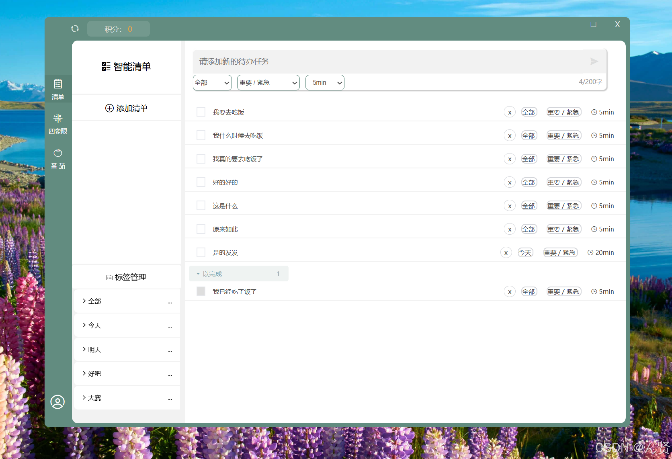Click the refresh sync icon
Viewport: 672px width, 459px height.
tap(75, 29)
